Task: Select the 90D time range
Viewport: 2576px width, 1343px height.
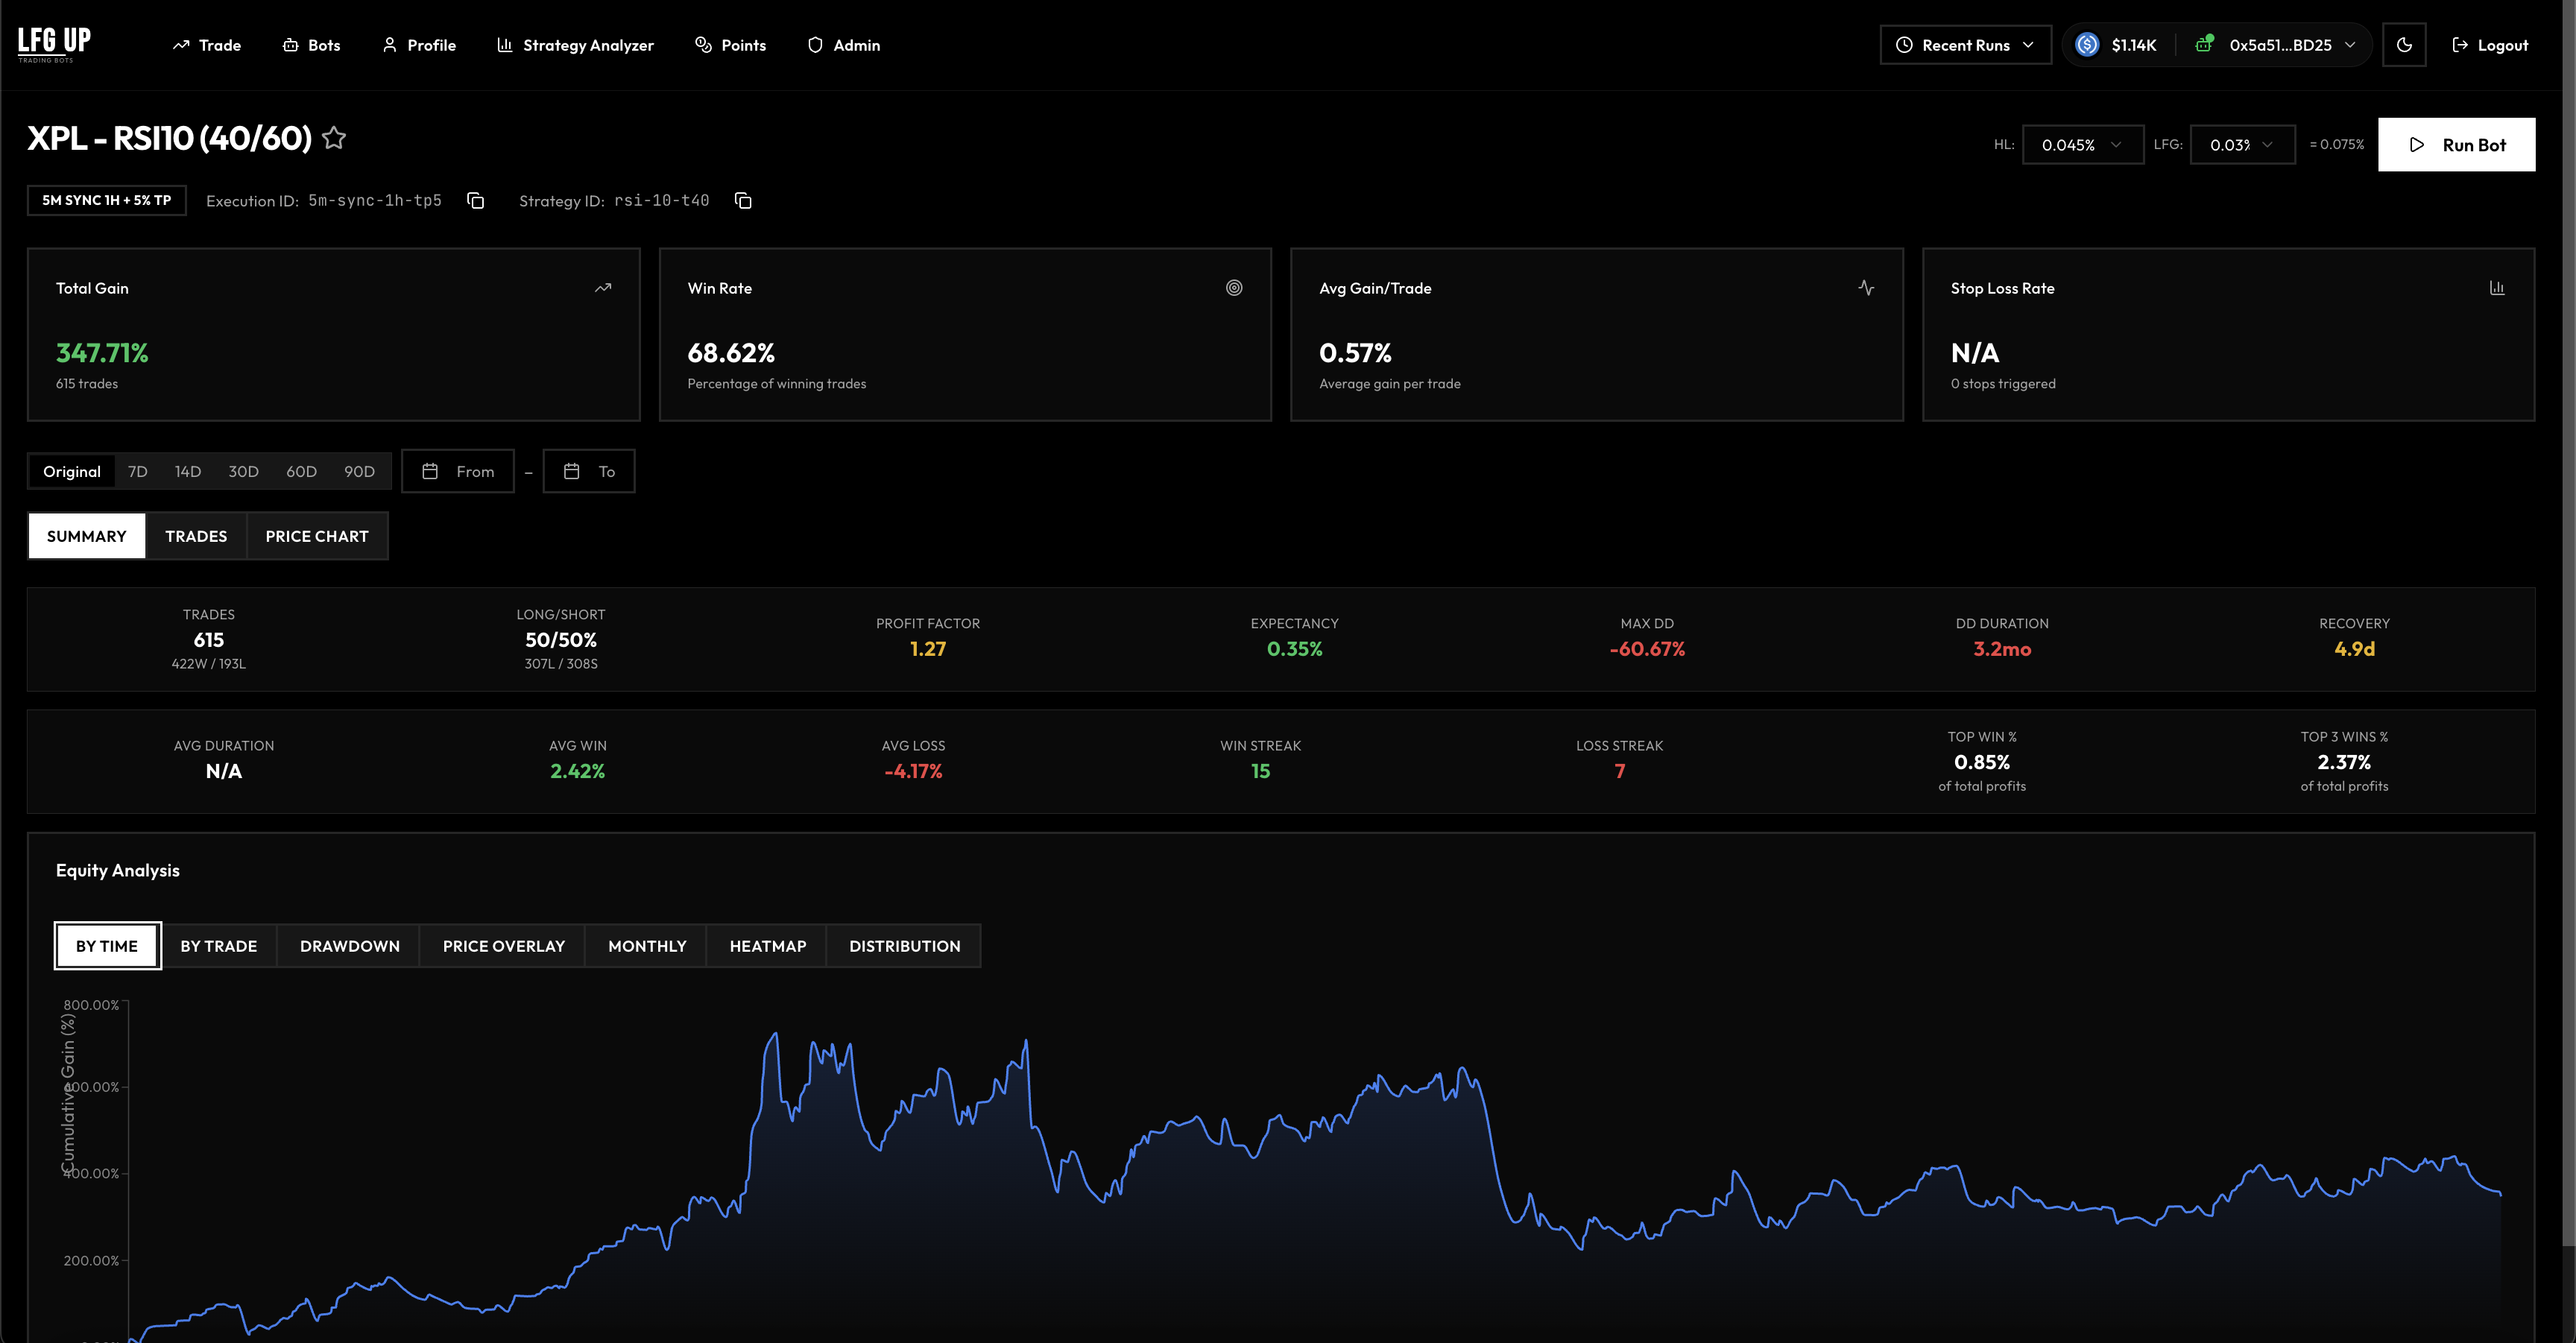Action: click(359, 471)
